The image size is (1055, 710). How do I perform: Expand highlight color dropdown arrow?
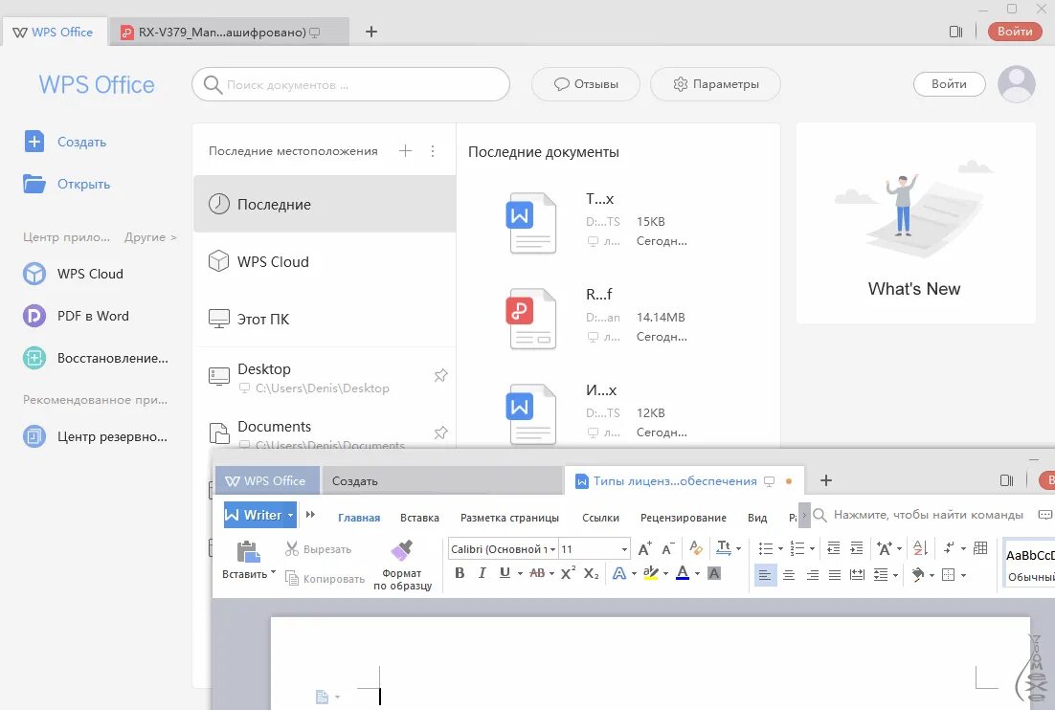(x=665, y=573)
